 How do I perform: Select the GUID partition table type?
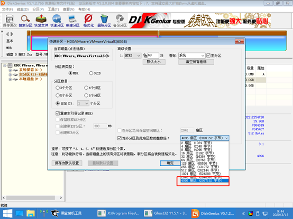(91, 73)
